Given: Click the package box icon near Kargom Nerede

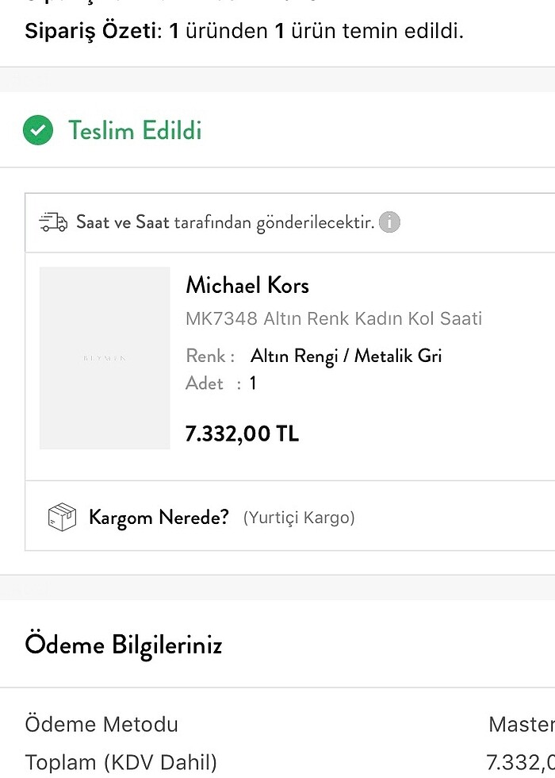Looking at the screenshot, I should click(61, 517).
